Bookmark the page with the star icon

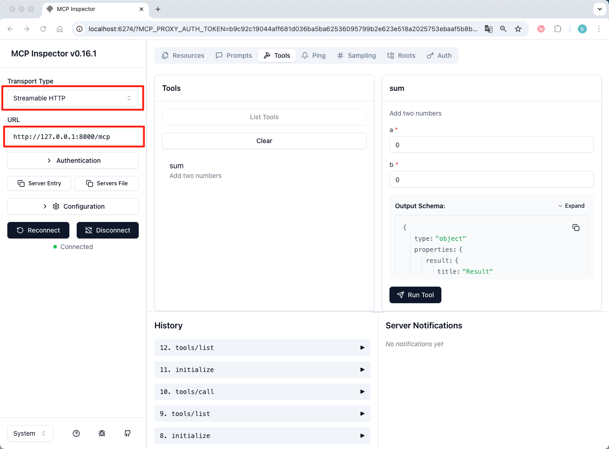tap(518, 29)
